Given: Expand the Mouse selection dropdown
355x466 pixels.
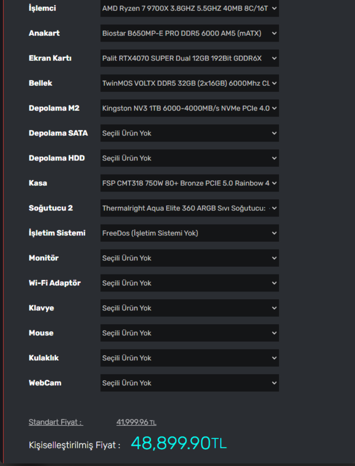Looking at the screenshot, I should coord(190,333).
